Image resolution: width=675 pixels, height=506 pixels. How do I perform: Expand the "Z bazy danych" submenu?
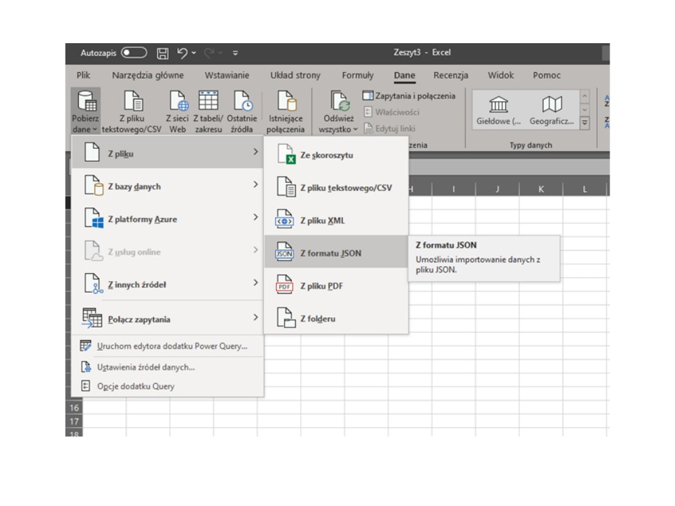135,187
